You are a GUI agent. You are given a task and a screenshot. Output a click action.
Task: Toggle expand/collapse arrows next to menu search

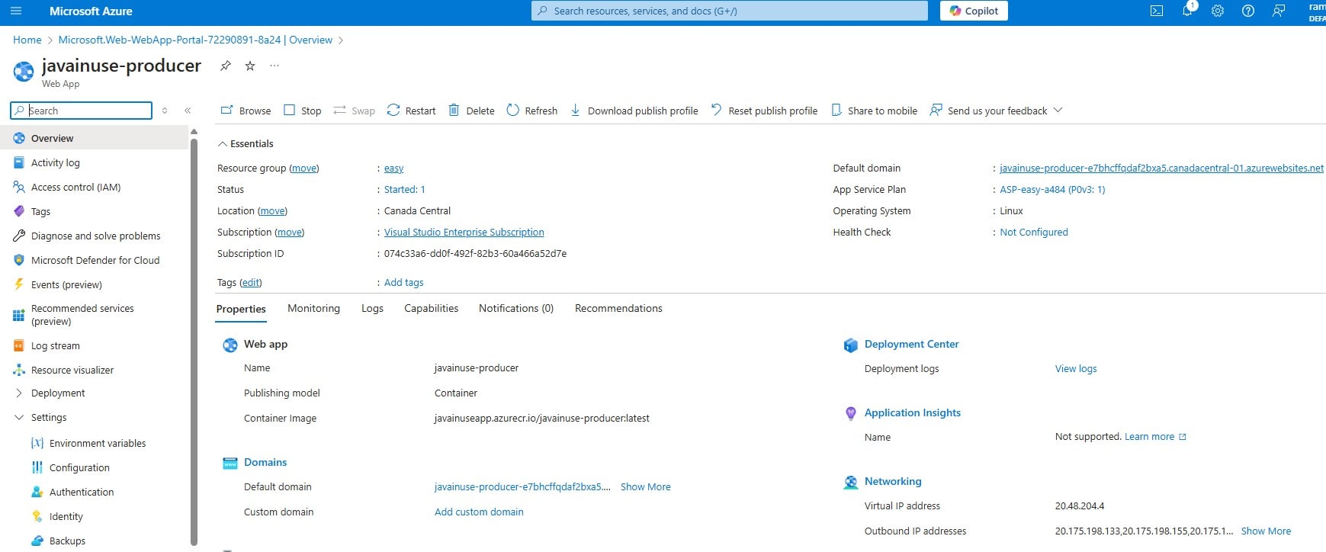tap(165, 111)
